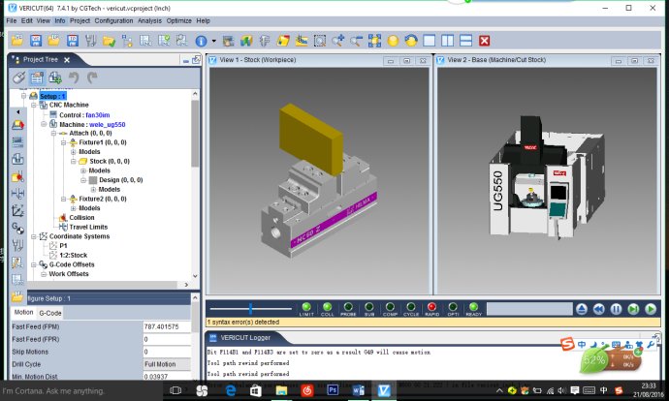Expand Models under Design (0, 0, 0)
The width and height of the screenshot is (669, 401).
[93, 189]
